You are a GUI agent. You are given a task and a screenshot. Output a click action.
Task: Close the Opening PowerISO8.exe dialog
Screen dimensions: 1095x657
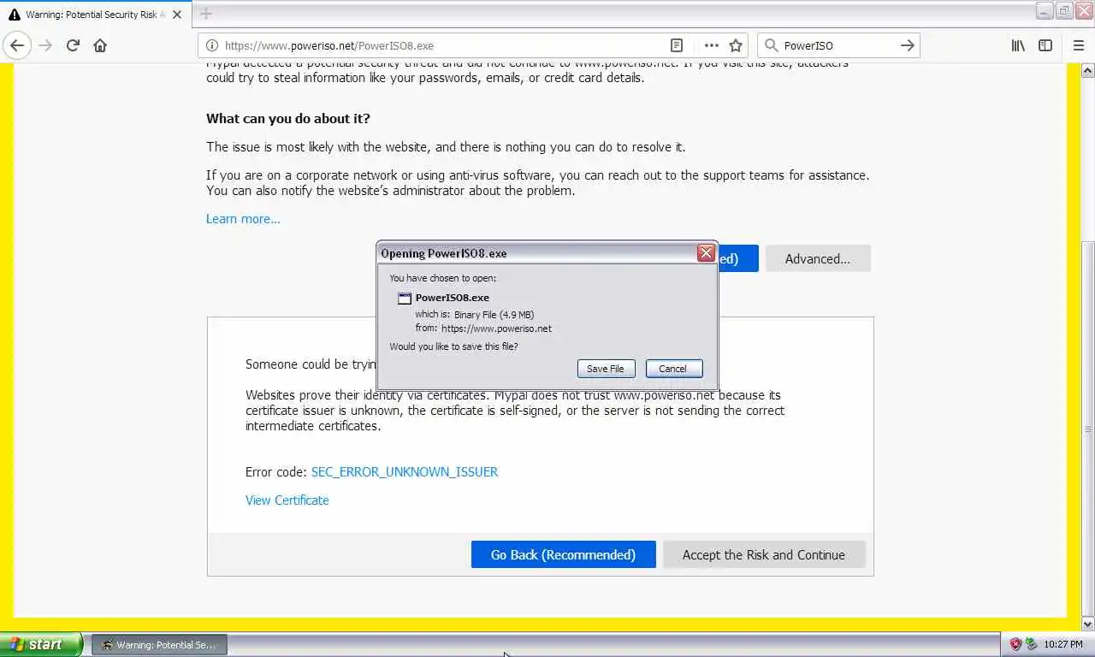click(x=706, y=252)
